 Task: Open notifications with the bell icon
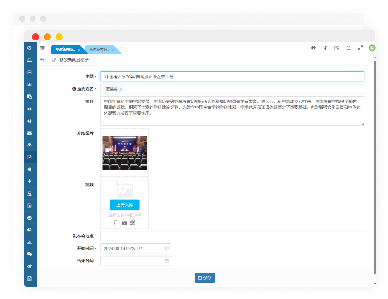tap(348, 48)
